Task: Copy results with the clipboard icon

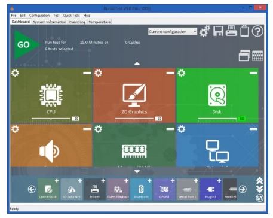Action: click(x=244, y=31)
